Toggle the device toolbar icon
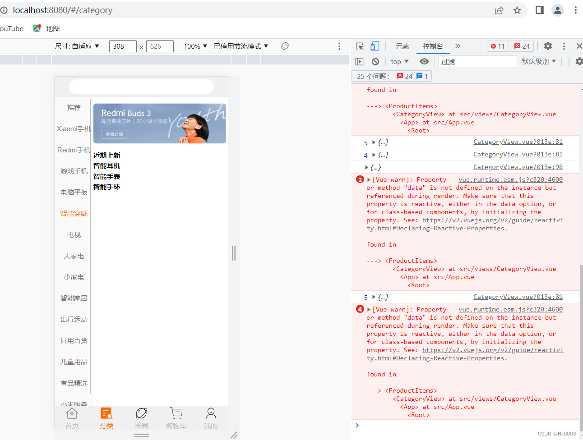The width and height of the screenshot is (583, 440). tap(375, 46)
